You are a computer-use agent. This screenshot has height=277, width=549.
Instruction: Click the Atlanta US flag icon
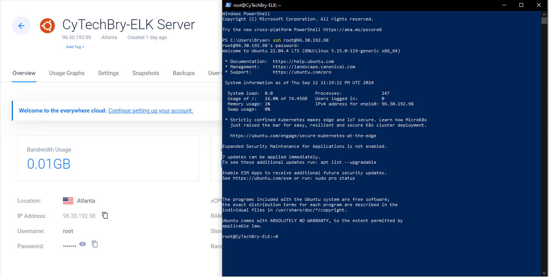[x=68, y=201]
